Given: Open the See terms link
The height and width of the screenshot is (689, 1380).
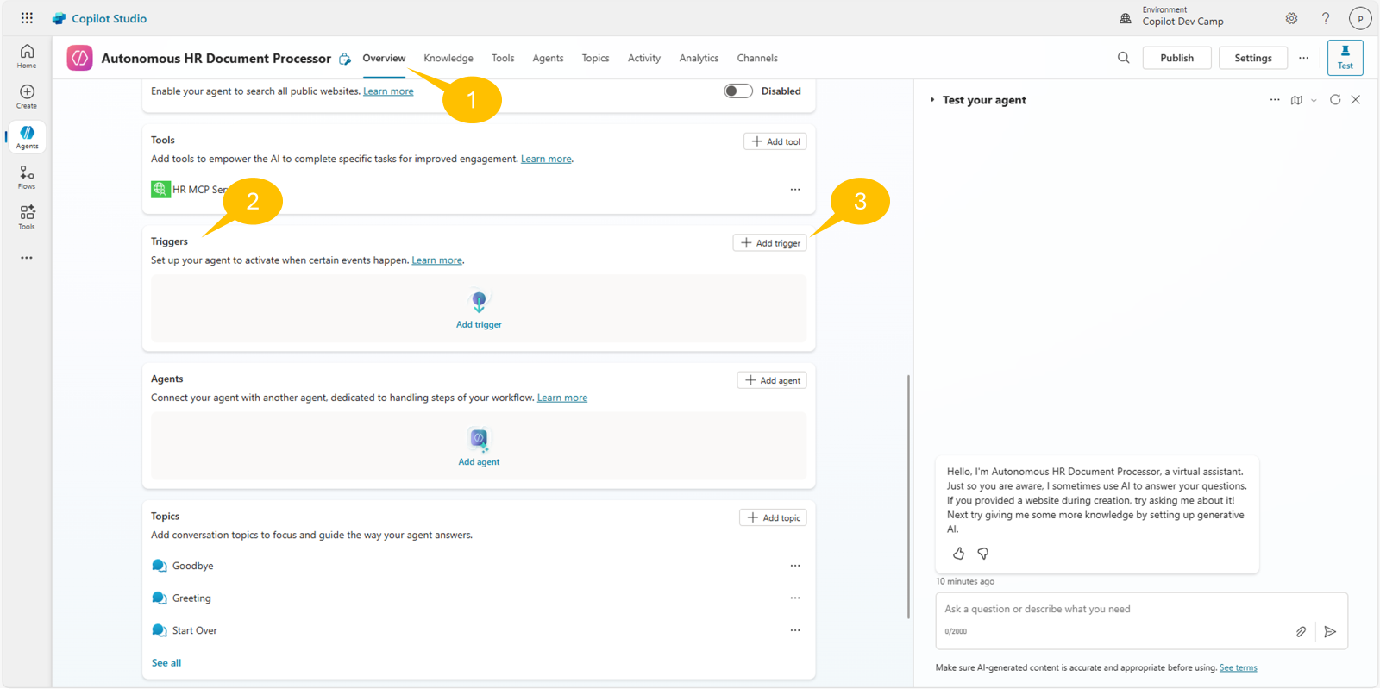Looking at the screenshot, I should click(1238, 667).
